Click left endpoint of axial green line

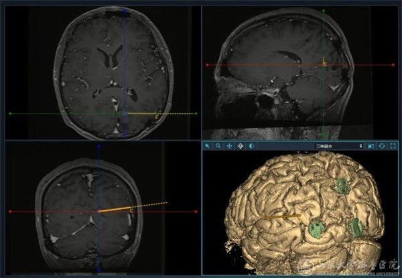pyautogui.click(x=9, y=114)
